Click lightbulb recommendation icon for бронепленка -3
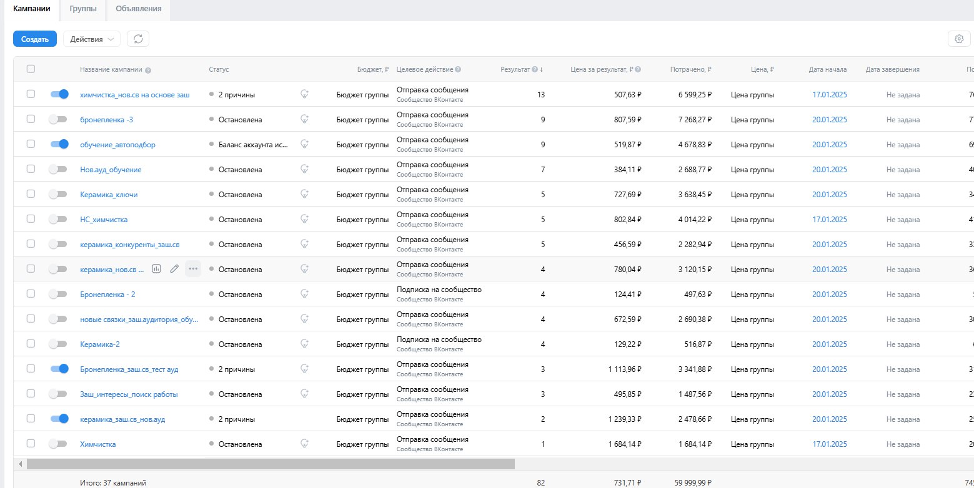974x488 pixels. point(304,119)
